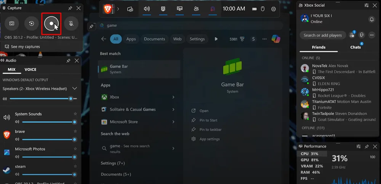This screenshot has height=184, width=381.
Task: Expand Microsoft Store result chevron
Action: [x=173, y=122]
